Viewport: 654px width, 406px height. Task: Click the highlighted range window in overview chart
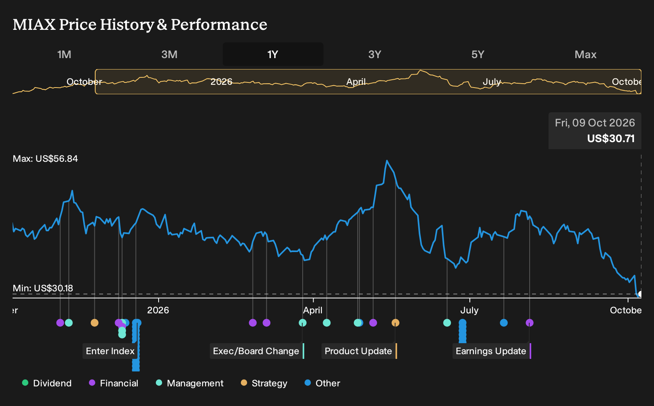click(x=368, y=82)
